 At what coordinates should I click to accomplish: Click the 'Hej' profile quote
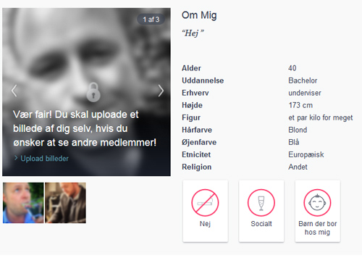(x=193, y=33)
